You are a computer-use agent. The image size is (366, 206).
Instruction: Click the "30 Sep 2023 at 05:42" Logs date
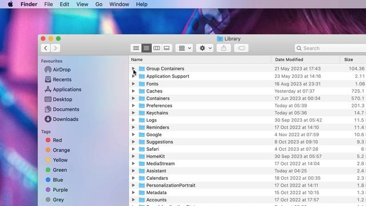pos(298,120)
